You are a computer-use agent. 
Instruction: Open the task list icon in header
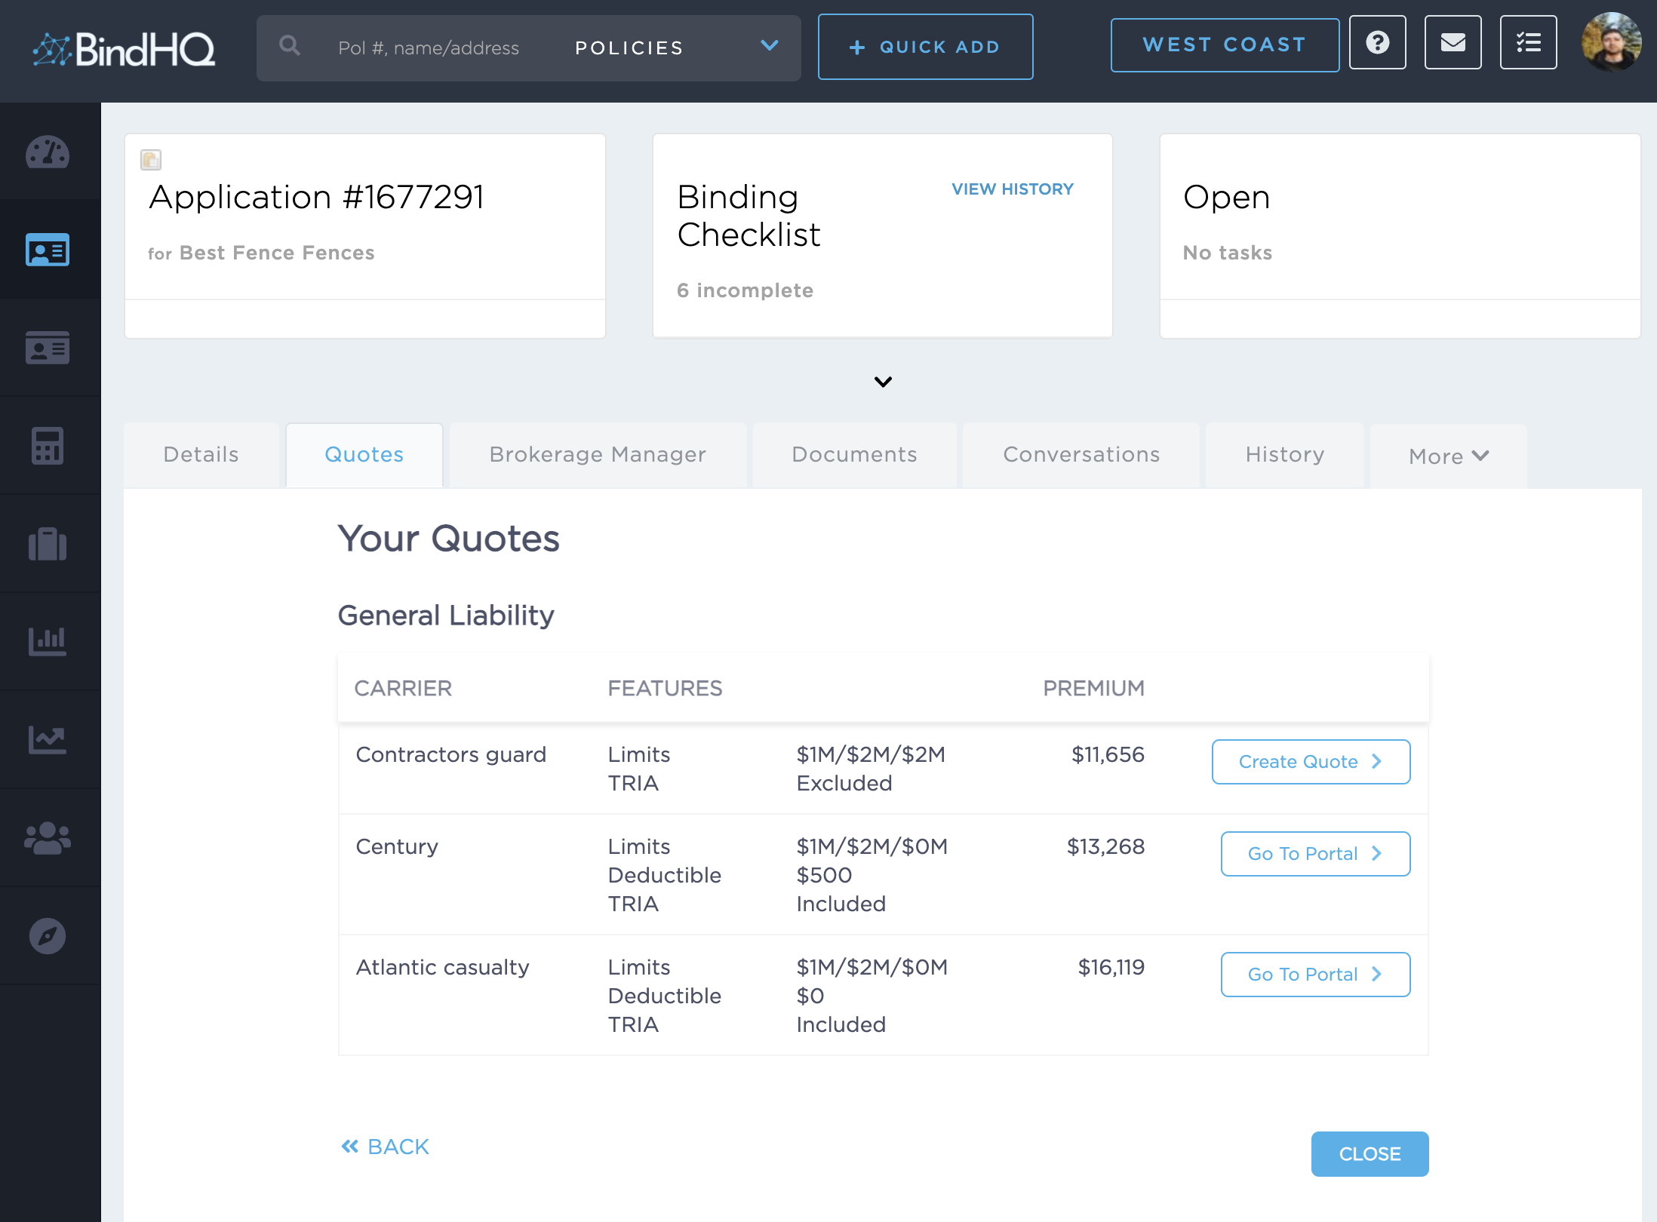(1529, 42)
